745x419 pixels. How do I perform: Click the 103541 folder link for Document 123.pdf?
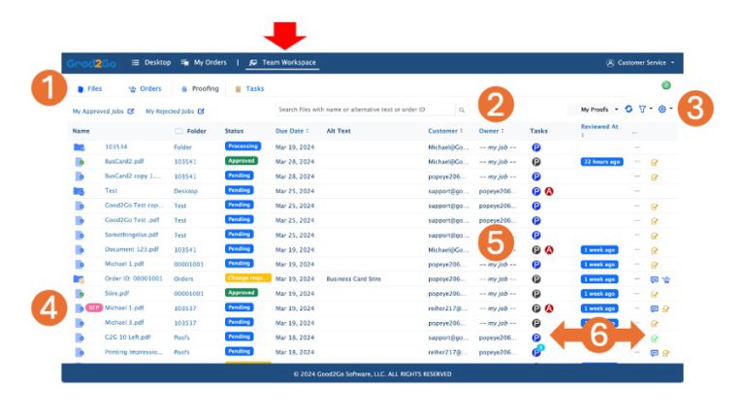(185, 250)
